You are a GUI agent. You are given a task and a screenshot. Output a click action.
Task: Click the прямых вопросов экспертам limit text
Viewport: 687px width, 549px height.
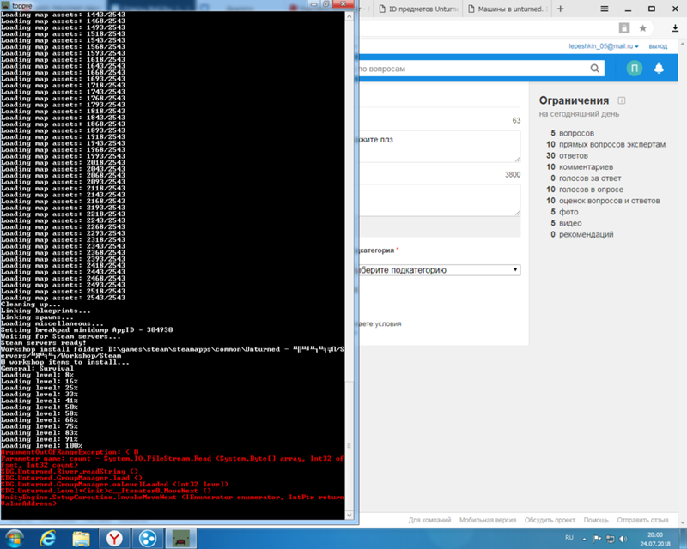point(612,144)
